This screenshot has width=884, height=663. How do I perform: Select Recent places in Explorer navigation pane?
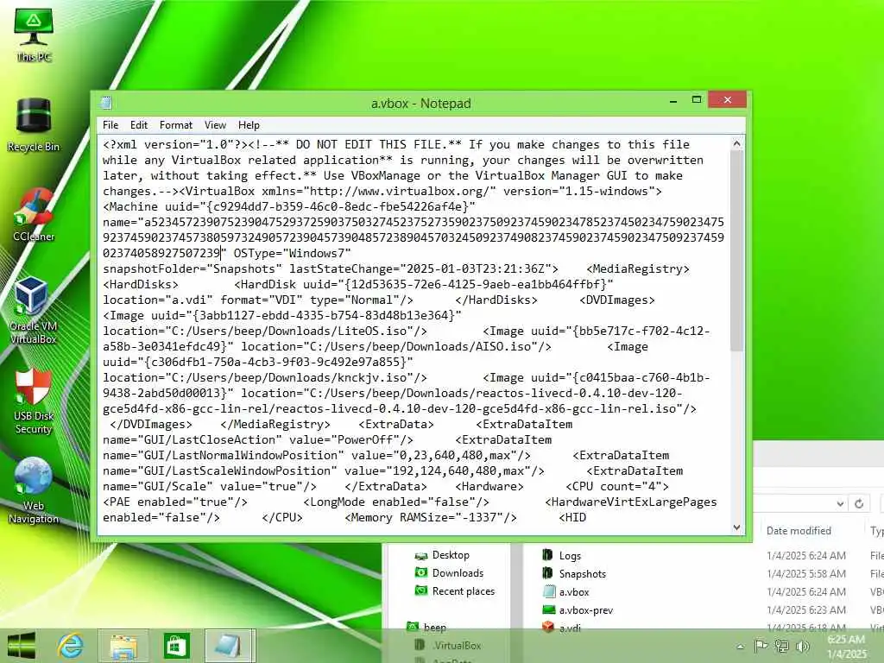[x=463, y=591]
